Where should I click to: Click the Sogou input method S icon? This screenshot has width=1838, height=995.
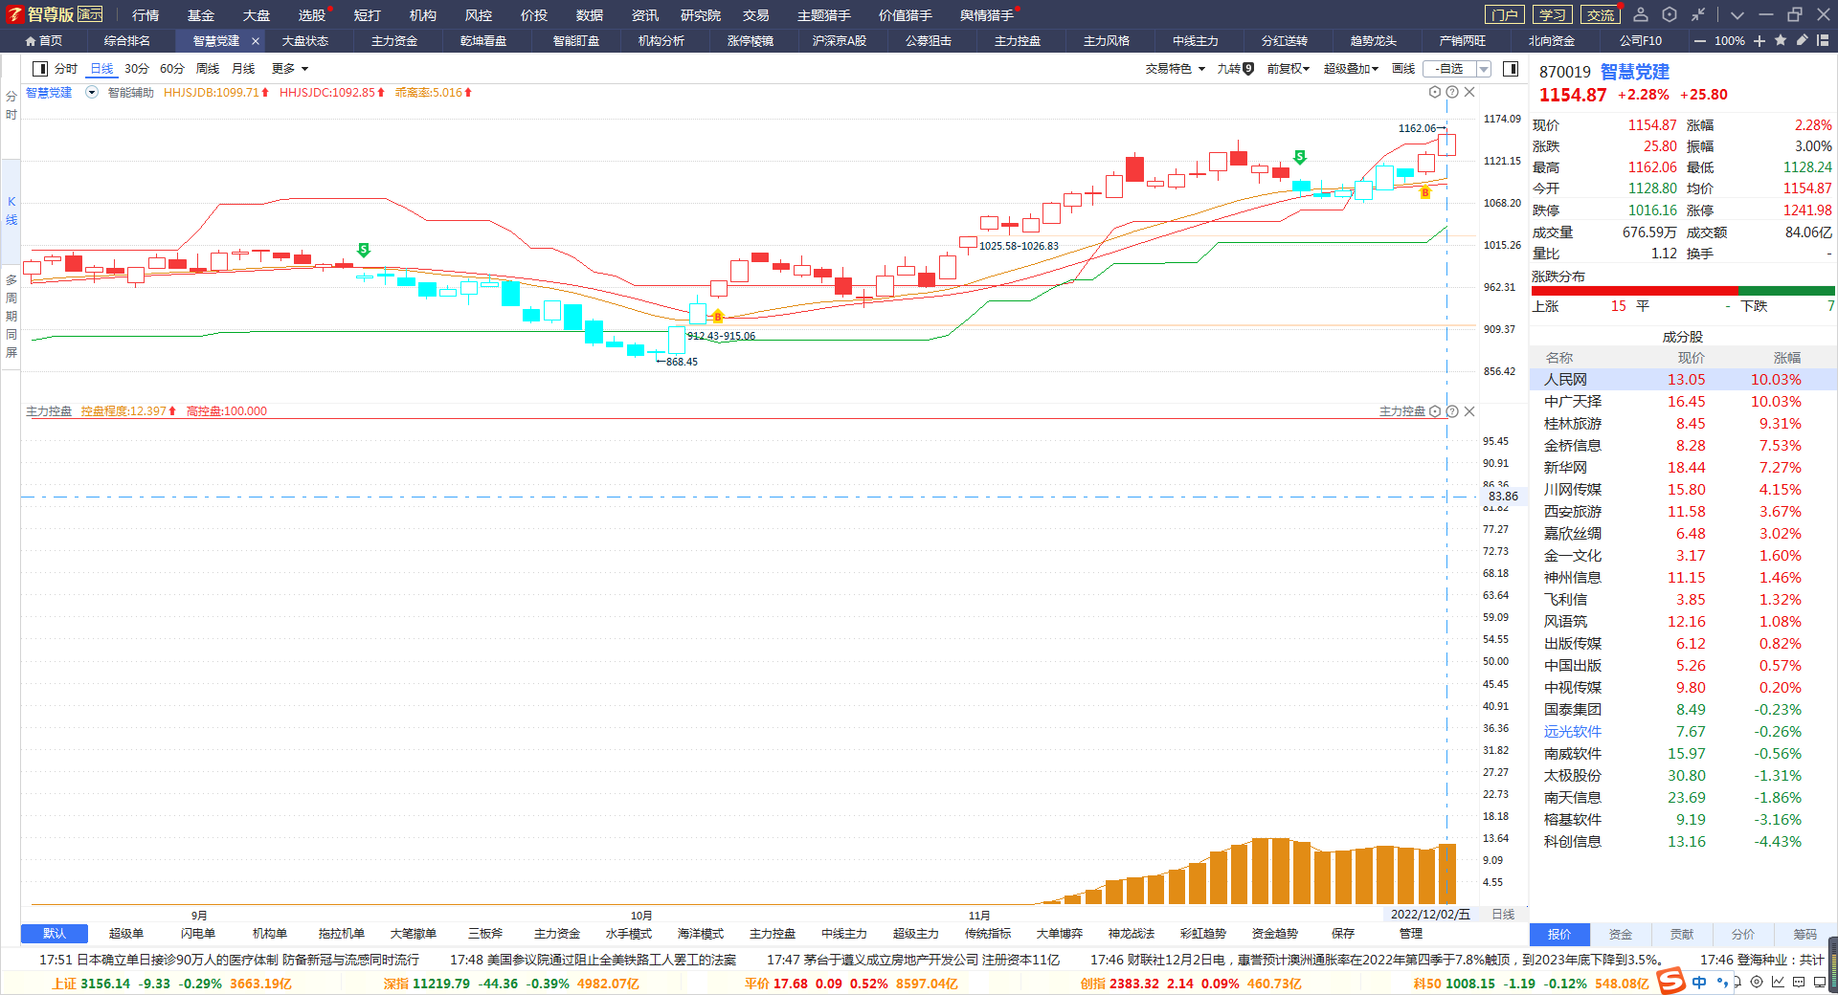tap(1671, 982)
